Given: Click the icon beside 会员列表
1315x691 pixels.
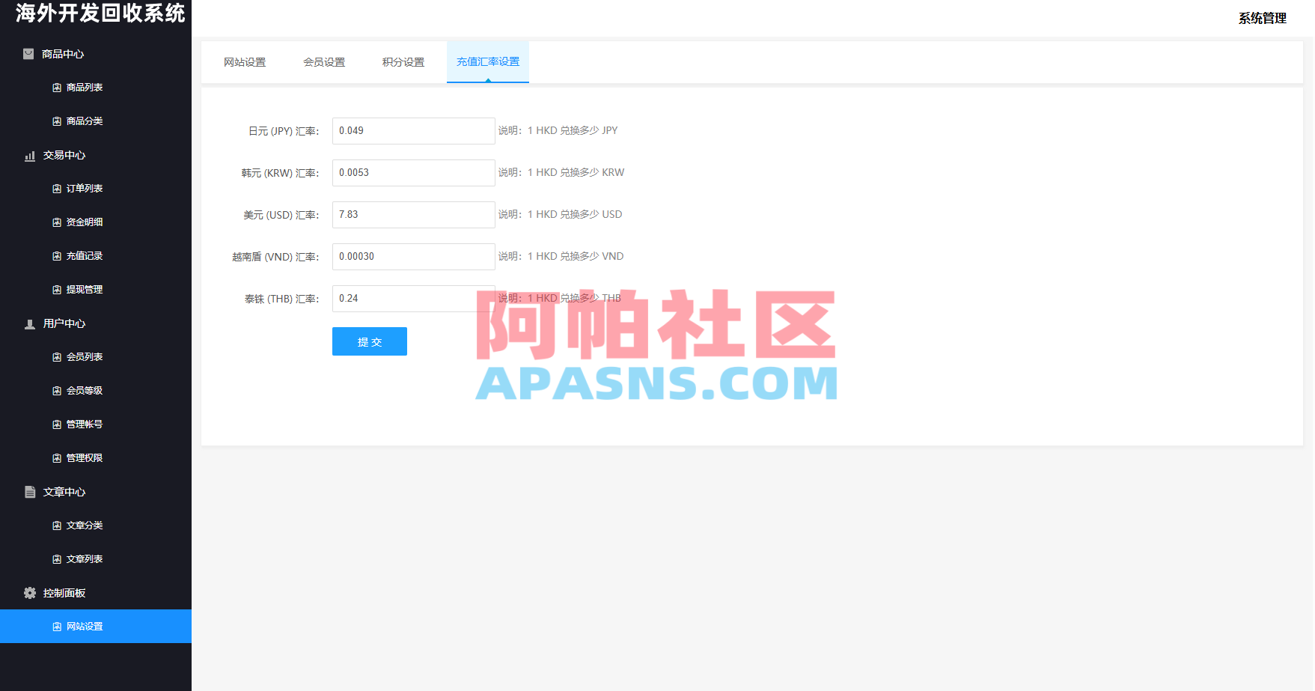Looking at the screenshot, I should click(x=57, y=357).
